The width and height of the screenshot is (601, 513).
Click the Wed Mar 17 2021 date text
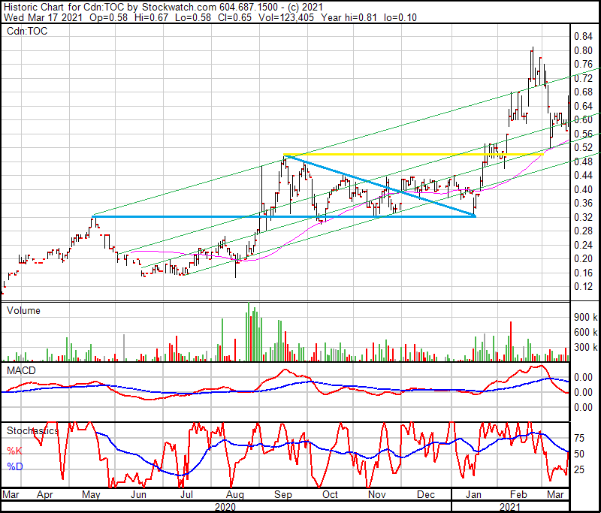[43, 17]
